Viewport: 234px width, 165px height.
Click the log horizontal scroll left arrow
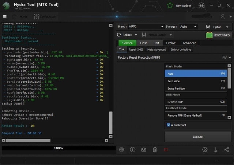[x=4, y=141]
